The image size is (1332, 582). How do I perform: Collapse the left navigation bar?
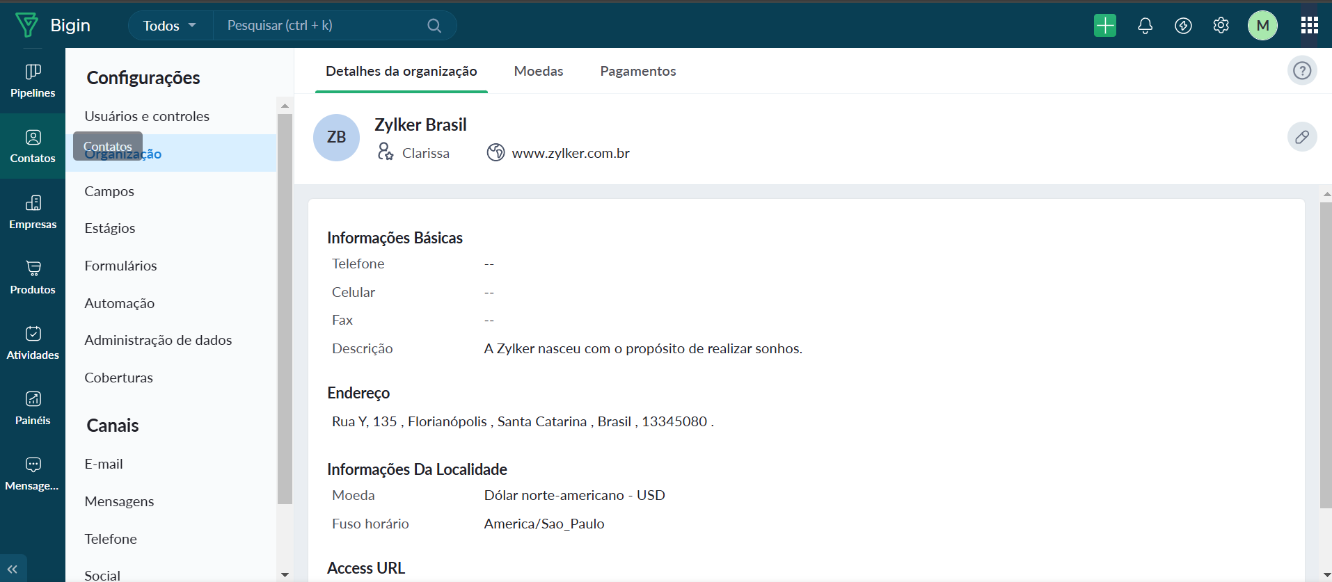(x=13, y=569)
